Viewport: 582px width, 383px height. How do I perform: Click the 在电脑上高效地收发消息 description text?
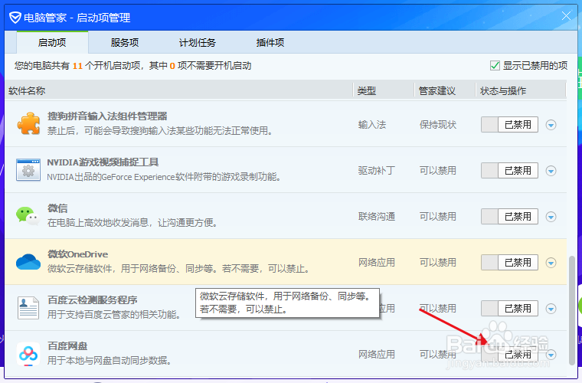132,223
